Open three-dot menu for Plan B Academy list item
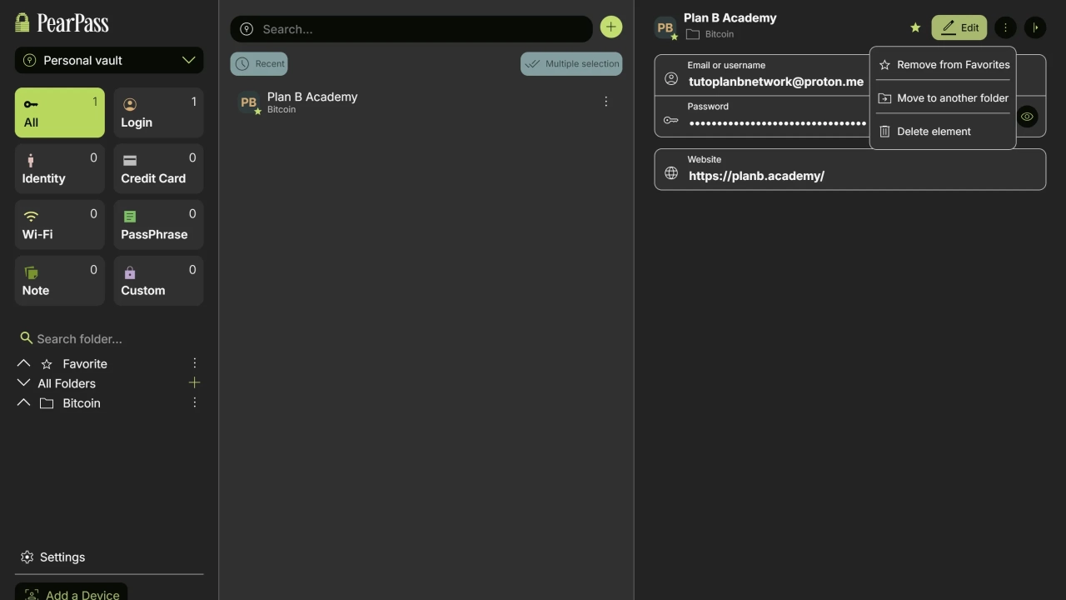 pos(605,102)
